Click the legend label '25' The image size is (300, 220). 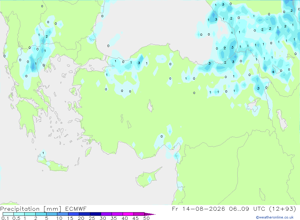(92, 218)
